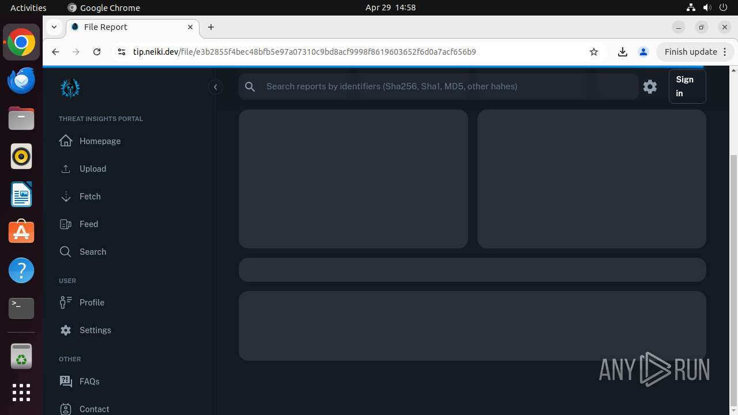The image size is (738, 415).
Task: Click the FAQs chat icon
Action: [66, 382]
